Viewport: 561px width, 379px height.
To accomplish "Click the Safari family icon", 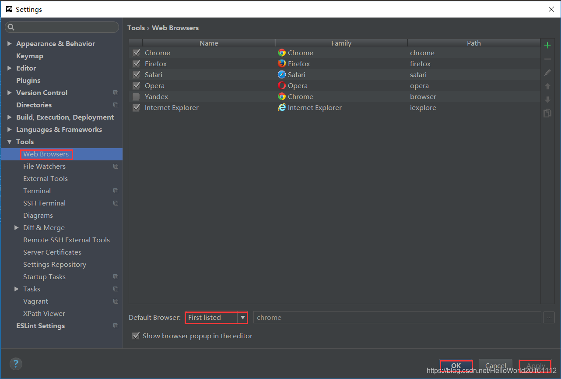I will pos(282,74).
